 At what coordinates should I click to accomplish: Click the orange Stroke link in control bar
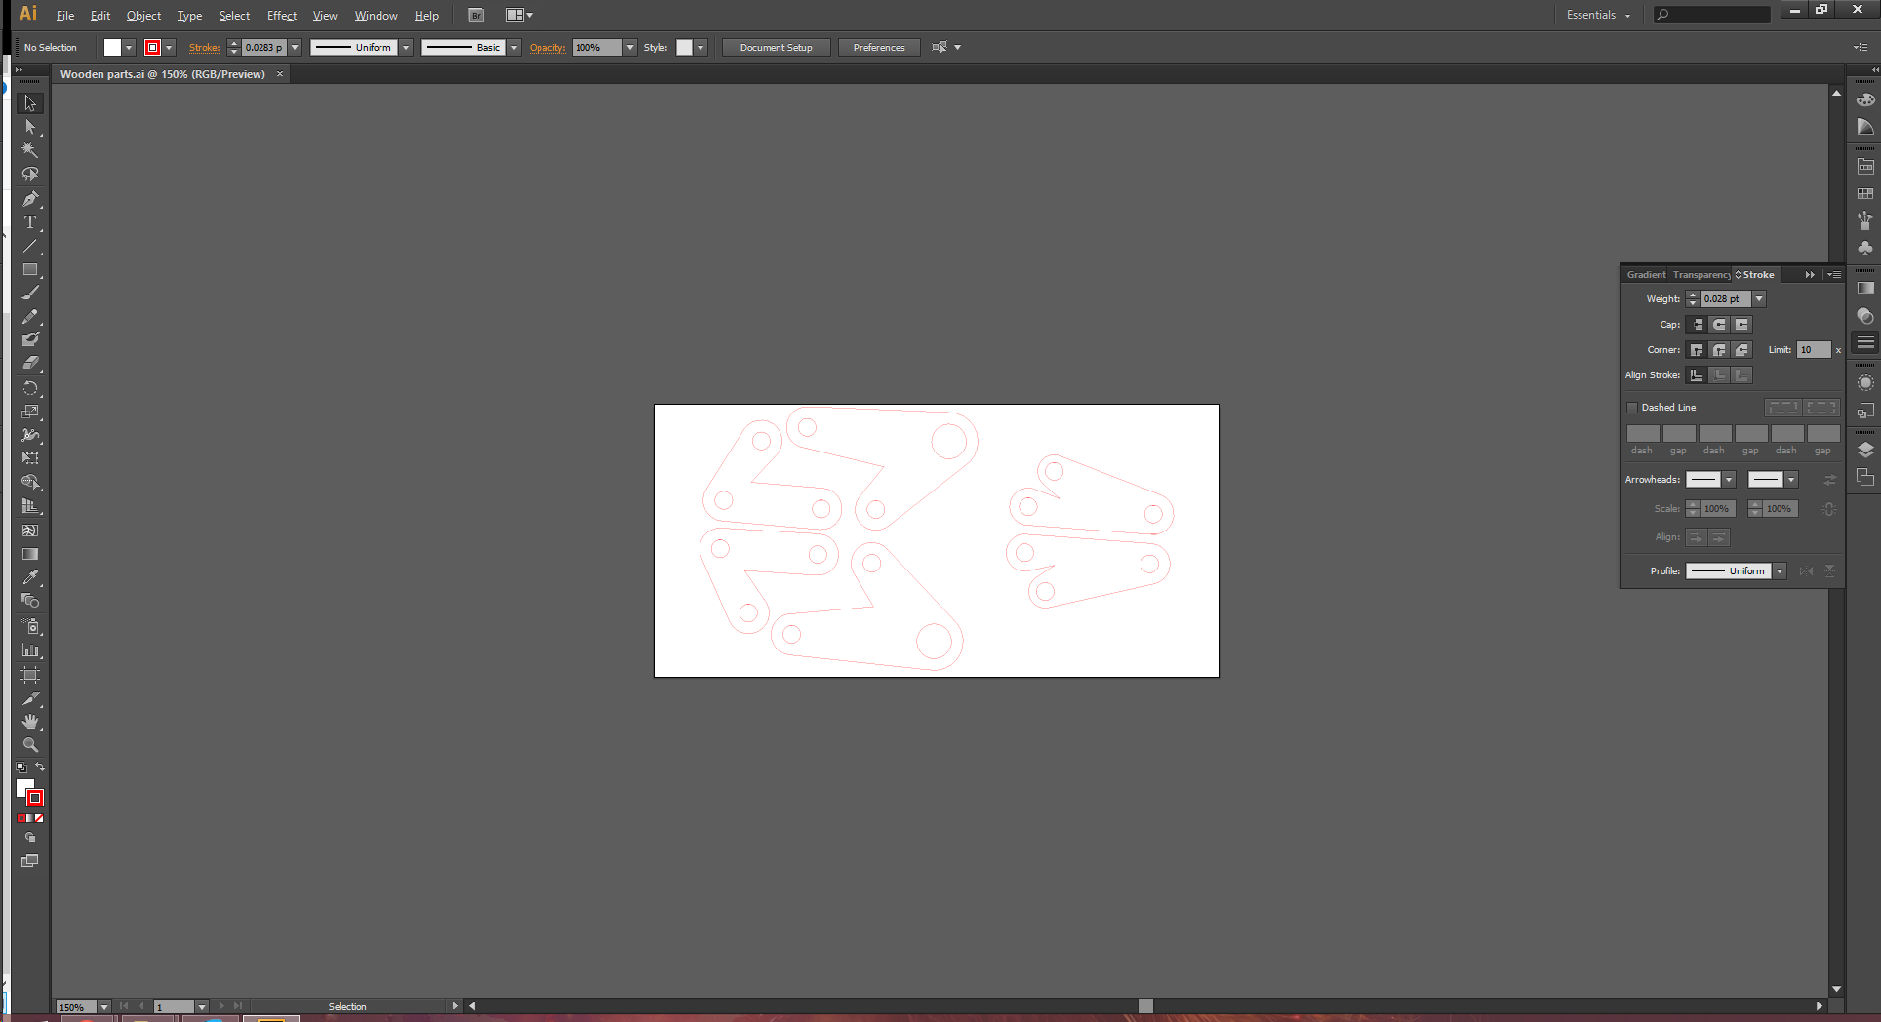tap(204, 48)
